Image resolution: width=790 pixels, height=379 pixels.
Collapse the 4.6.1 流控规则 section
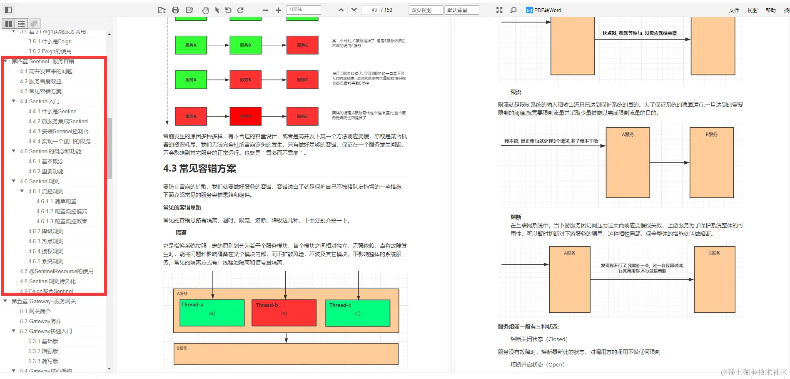click(x=22, y=191)
